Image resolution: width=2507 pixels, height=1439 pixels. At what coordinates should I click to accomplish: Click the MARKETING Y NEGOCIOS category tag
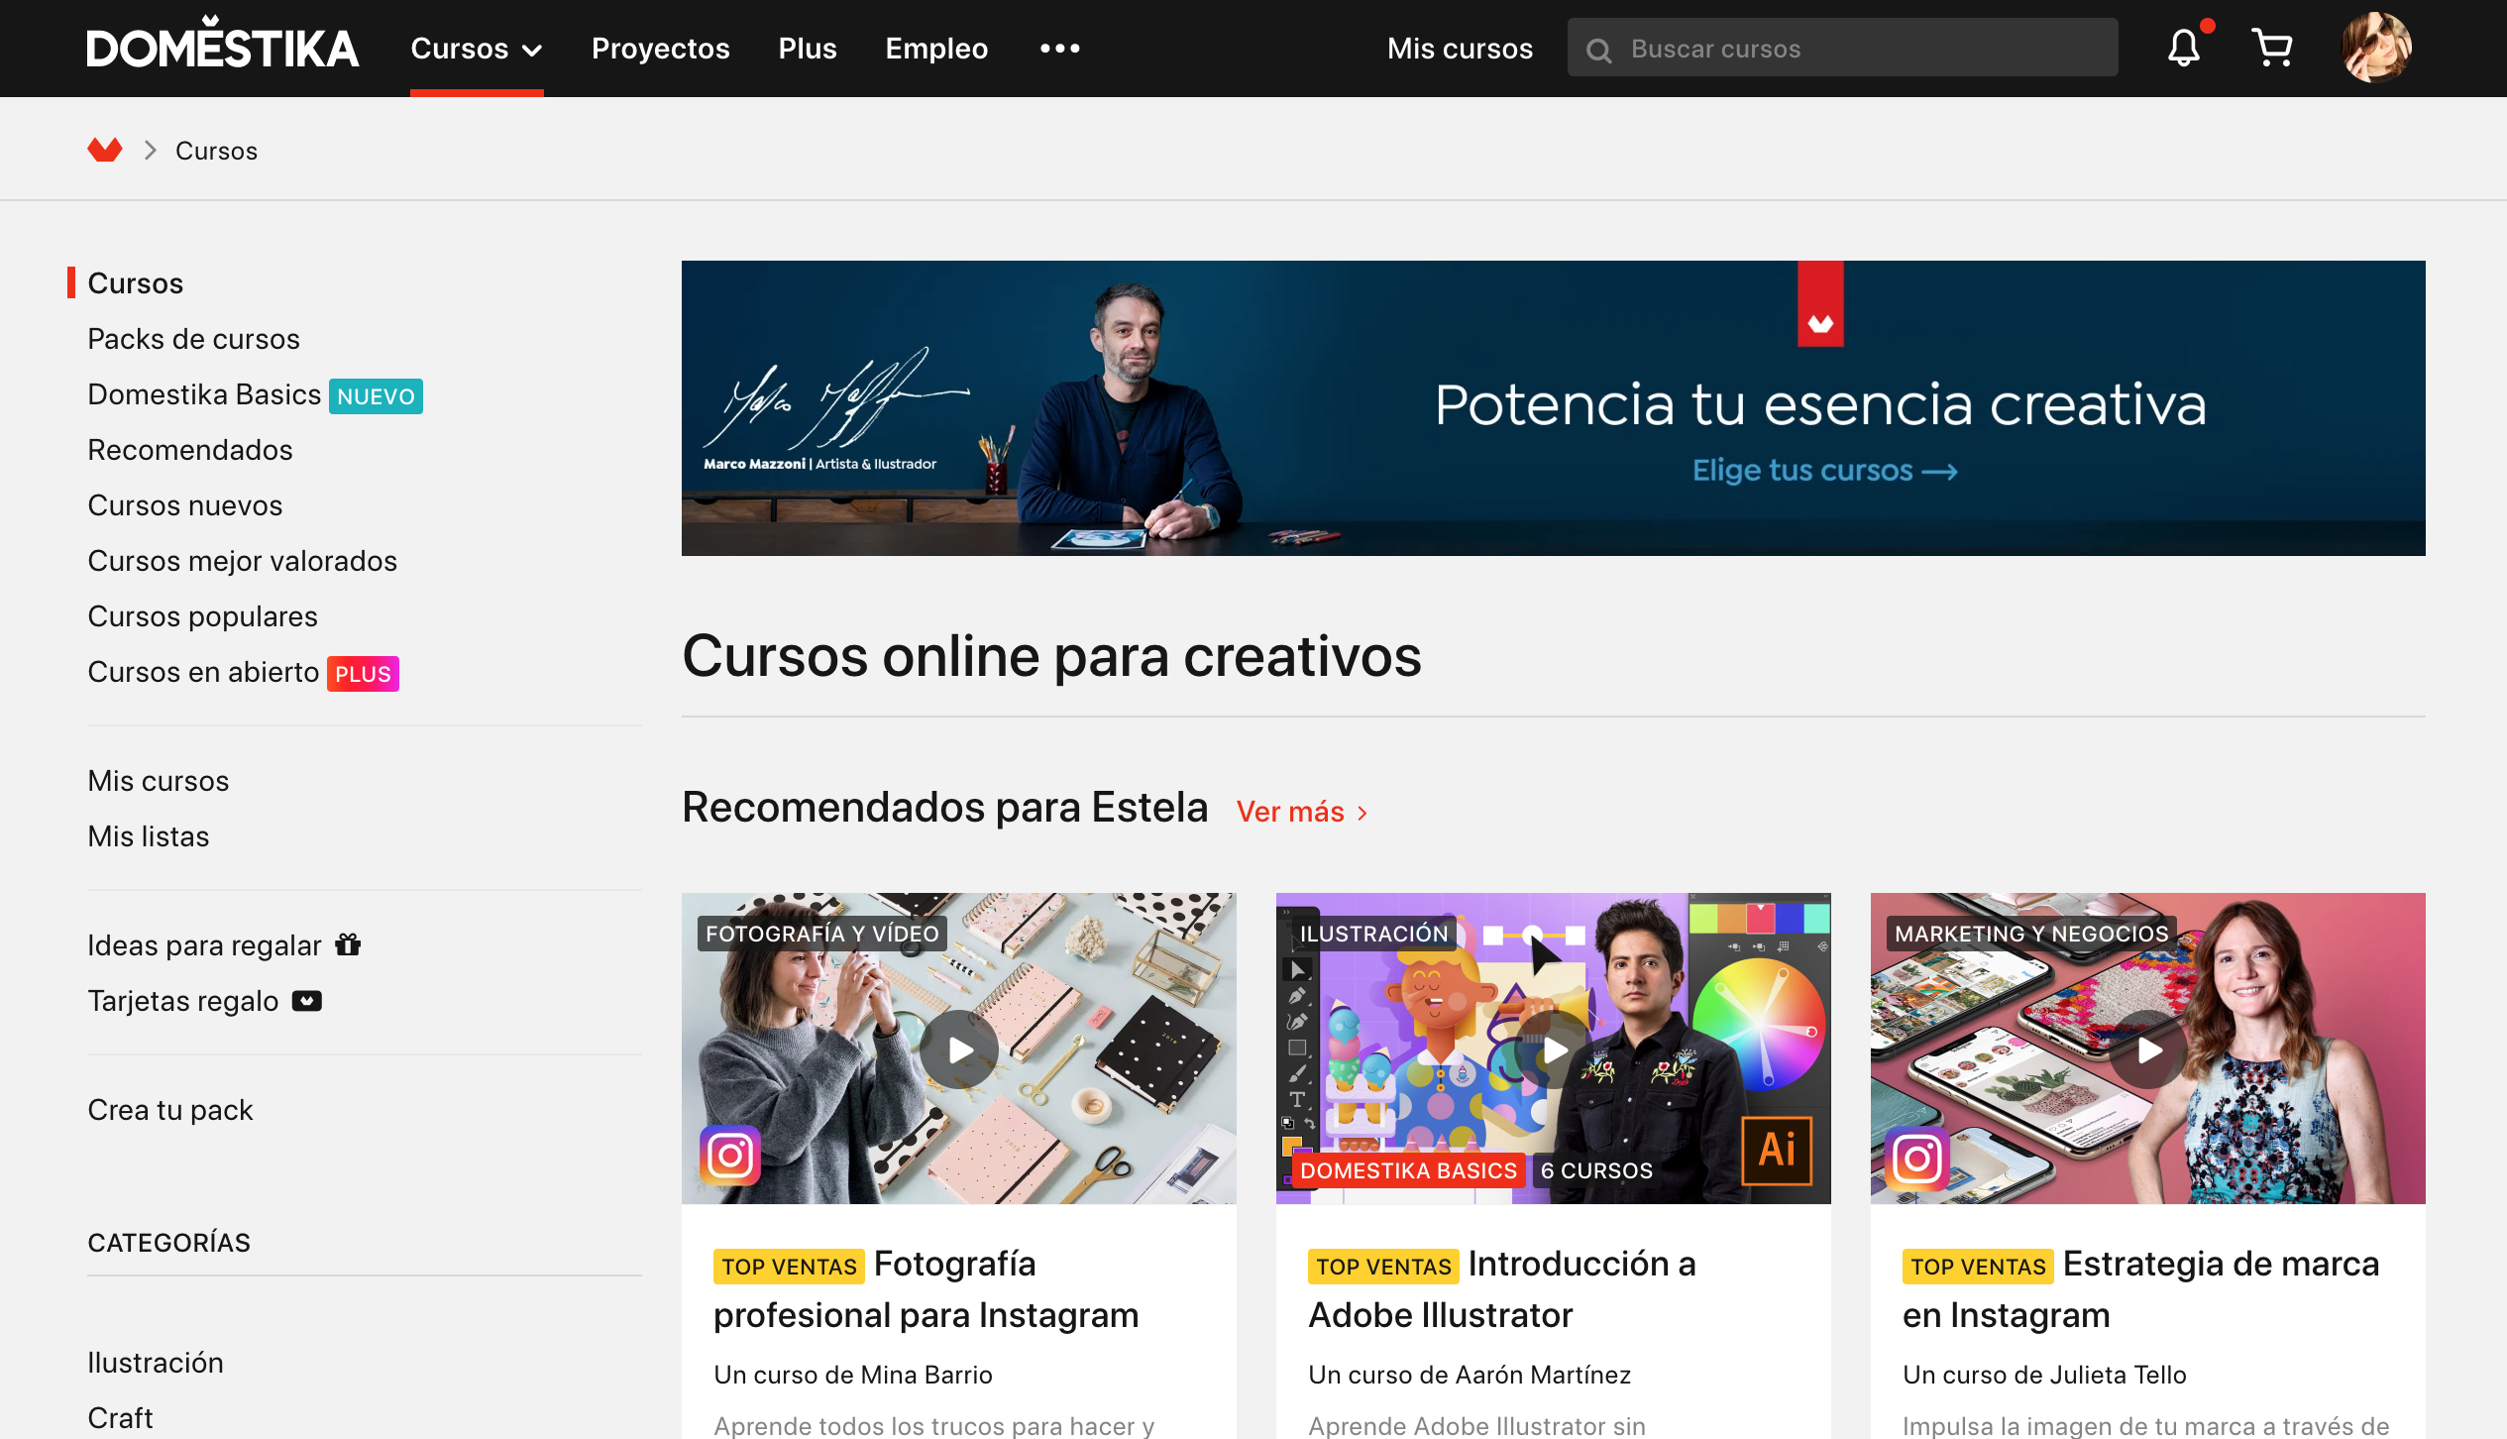[2031, 934]
